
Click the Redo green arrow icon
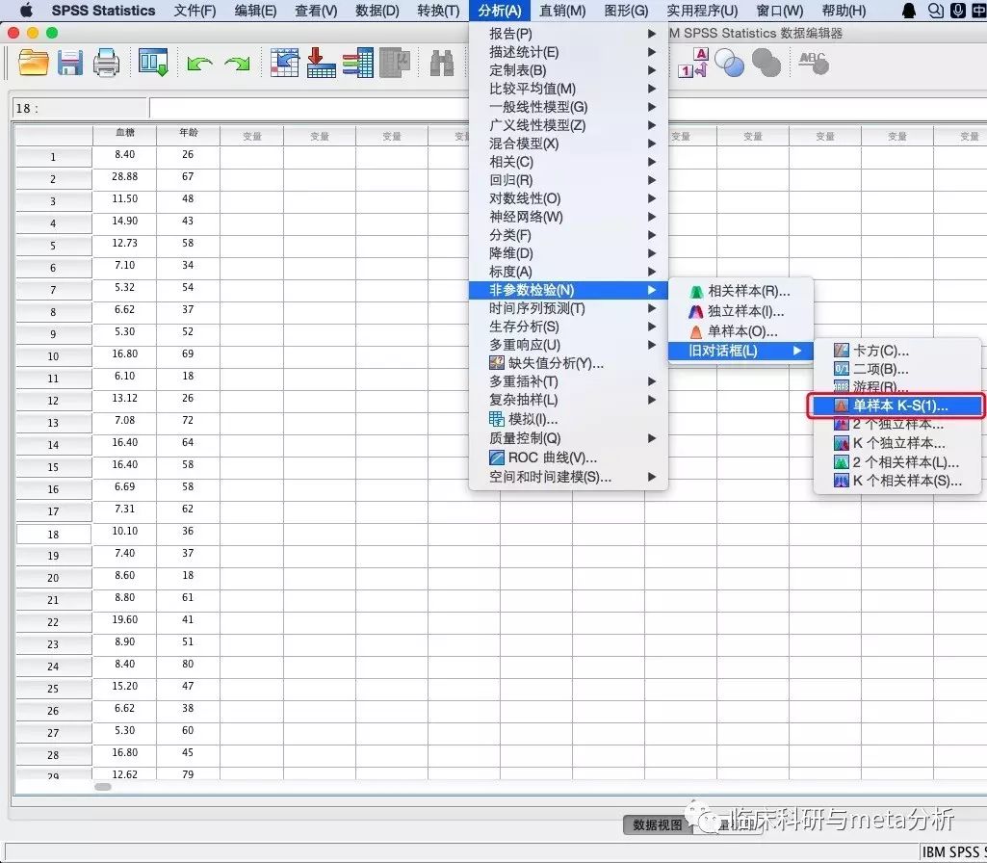[x=237, y=64]
